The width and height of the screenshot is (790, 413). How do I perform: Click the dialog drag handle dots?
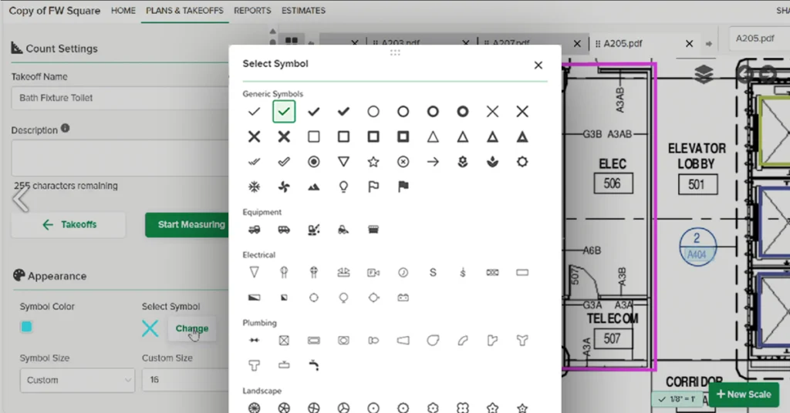(395, 52)
